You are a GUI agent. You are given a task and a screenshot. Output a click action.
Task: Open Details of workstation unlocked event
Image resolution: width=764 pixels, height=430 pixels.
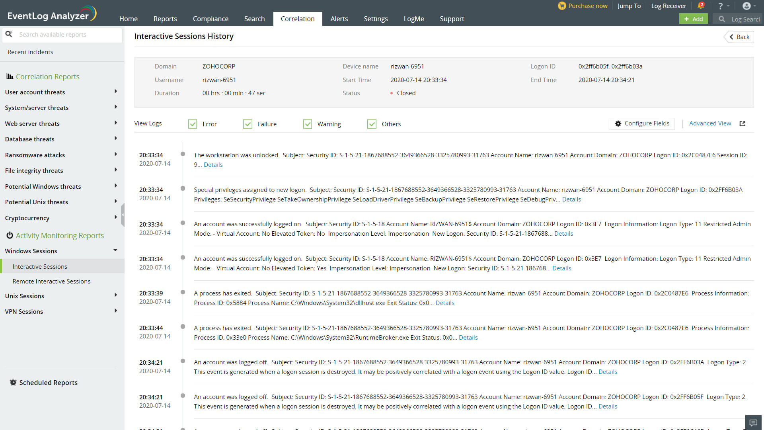(x=213, y=164)
